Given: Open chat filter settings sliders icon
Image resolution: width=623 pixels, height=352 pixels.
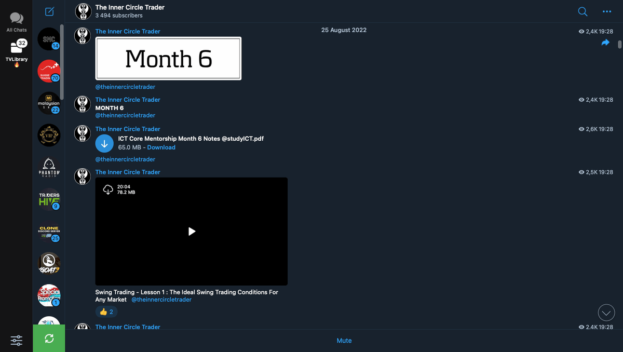Looking at the screenshot, I should click(x=17, y=341).
